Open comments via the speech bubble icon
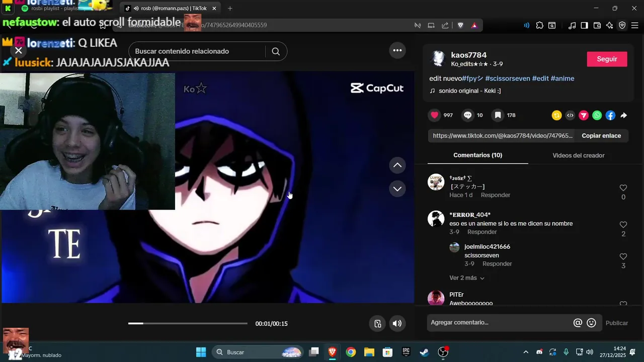 coord(468,115)
